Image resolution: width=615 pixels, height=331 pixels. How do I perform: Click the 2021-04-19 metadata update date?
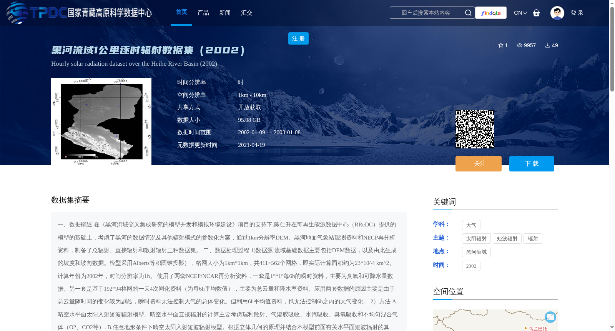[251, 145]
